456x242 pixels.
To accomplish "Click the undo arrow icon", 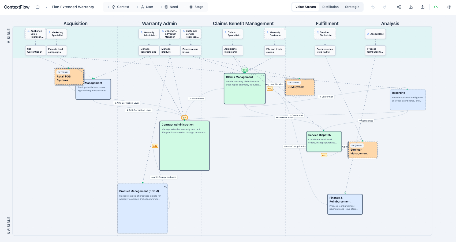I will tap(373, 7).
